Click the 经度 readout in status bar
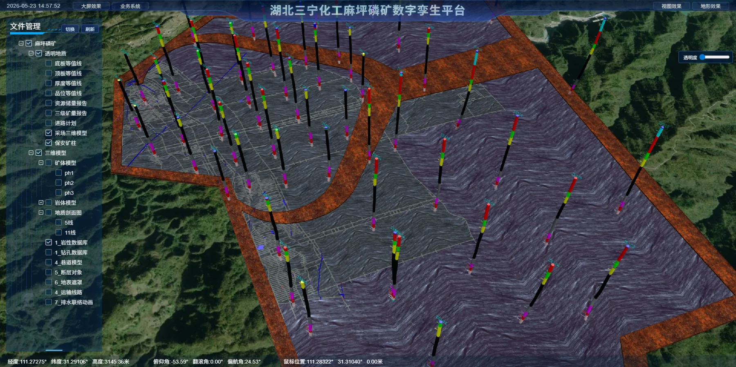 click(27, 362)
